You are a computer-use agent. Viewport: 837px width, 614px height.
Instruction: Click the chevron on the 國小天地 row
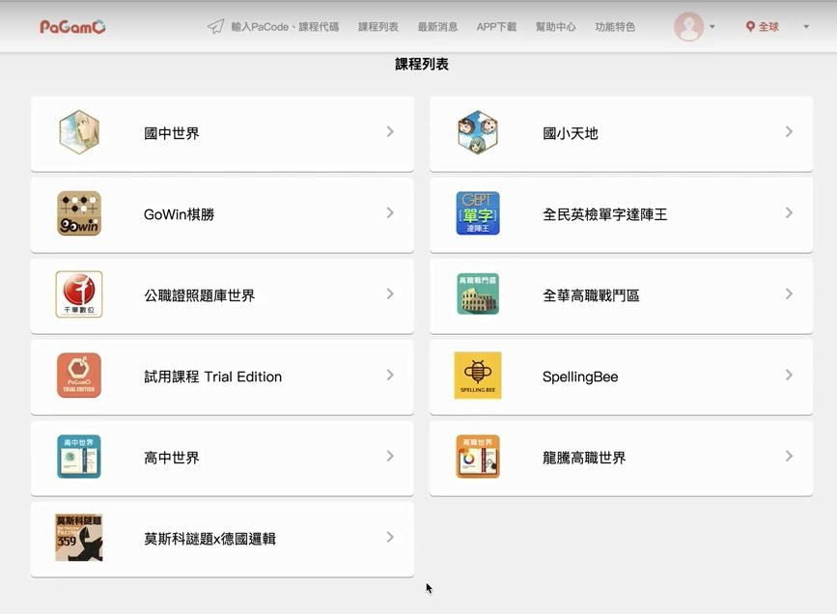(789, 132)
